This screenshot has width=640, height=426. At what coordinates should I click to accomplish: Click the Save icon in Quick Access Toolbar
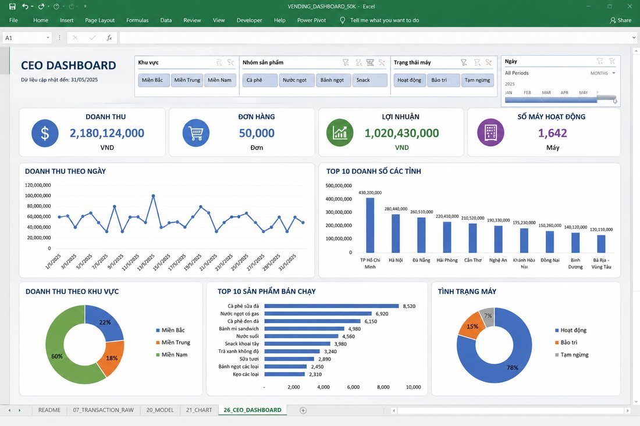(12, 6)
